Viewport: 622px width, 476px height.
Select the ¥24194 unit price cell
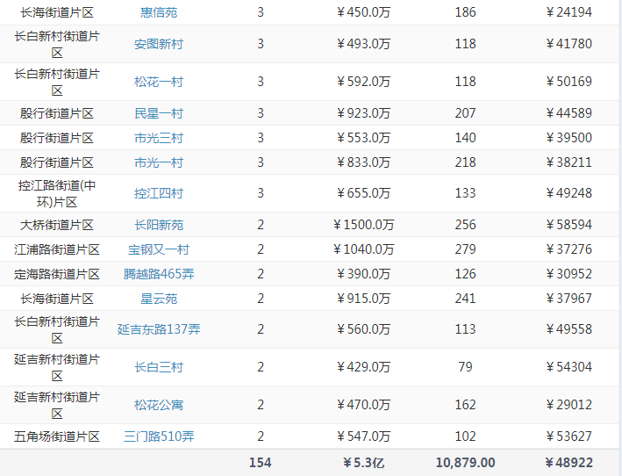click(568, 12)
